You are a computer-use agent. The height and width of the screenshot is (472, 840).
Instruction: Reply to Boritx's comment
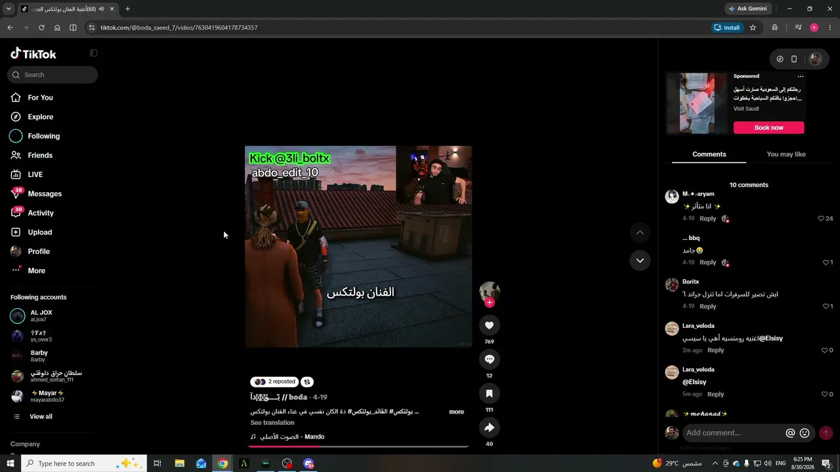(x=707, y=306)
